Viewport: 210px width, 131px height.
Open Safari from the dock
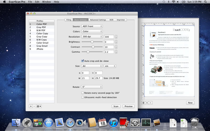[x=70, y=122]
